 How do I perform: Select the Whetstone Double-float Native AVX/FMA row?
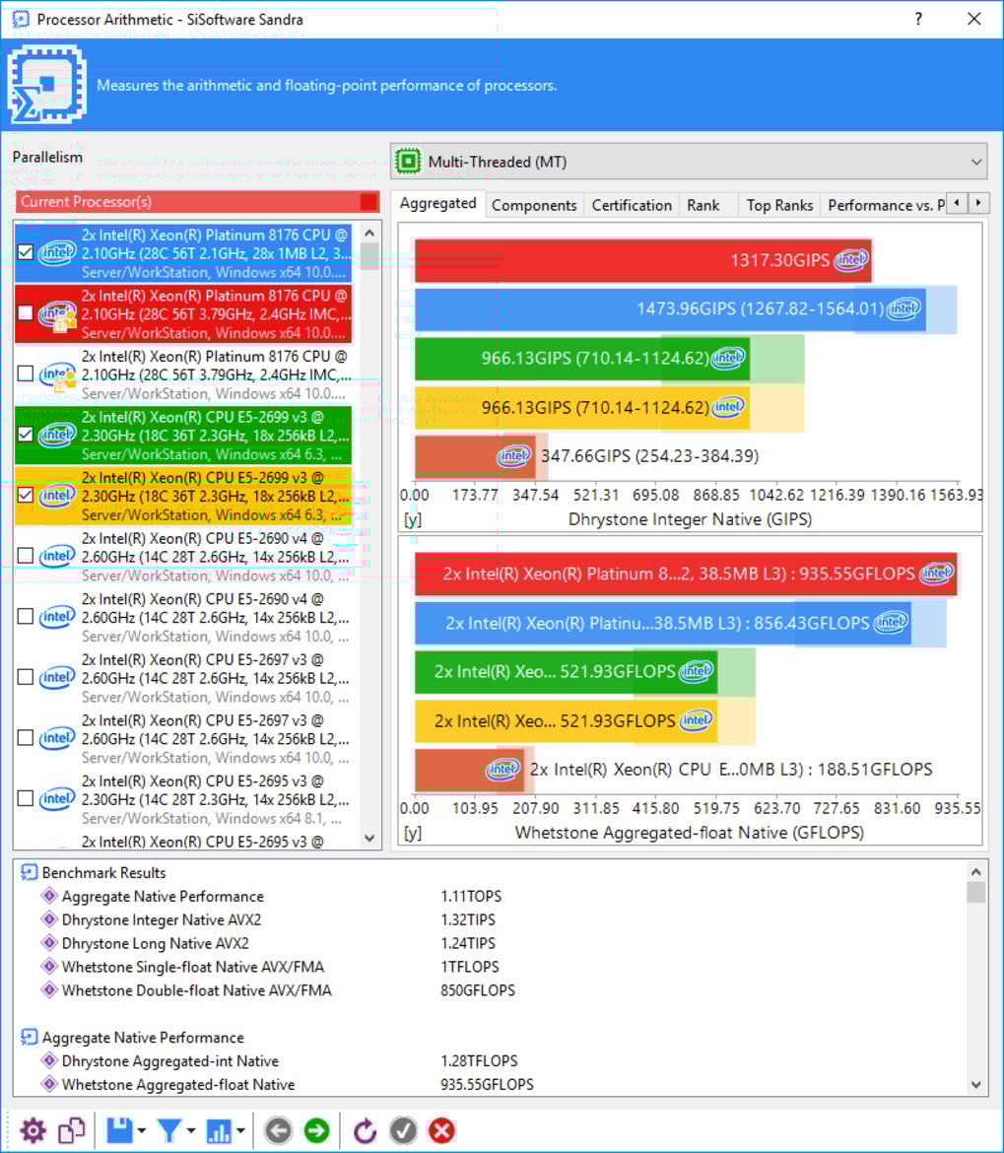[493, 989]
